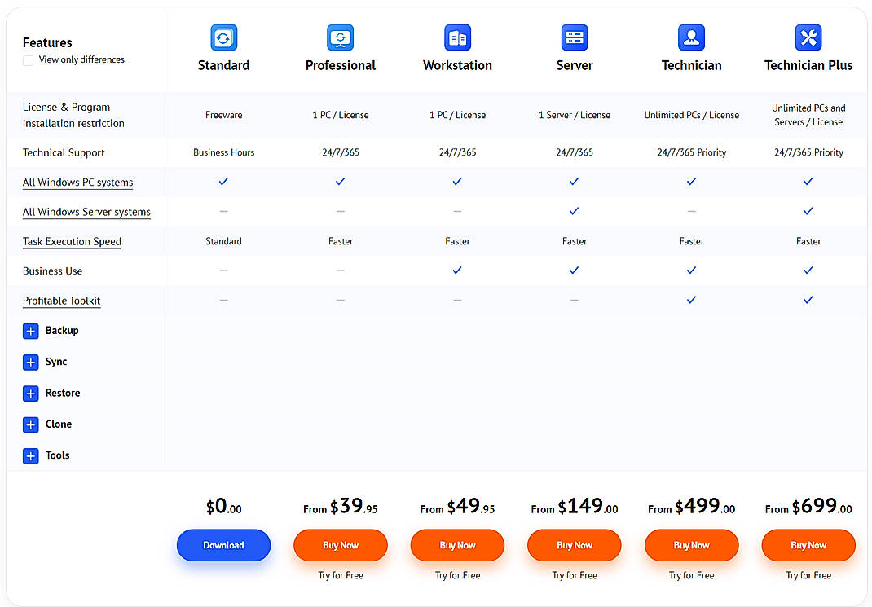This screenshot has width=872, height=607.
Task: Click the From $699.00 Technician Plus price
Action: [808, 507]
